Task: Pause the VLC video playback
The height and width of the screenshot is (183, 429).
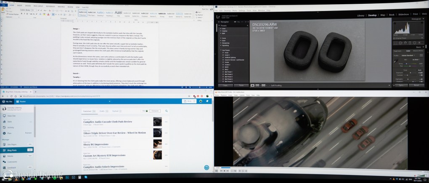Action: pos(217,171)
